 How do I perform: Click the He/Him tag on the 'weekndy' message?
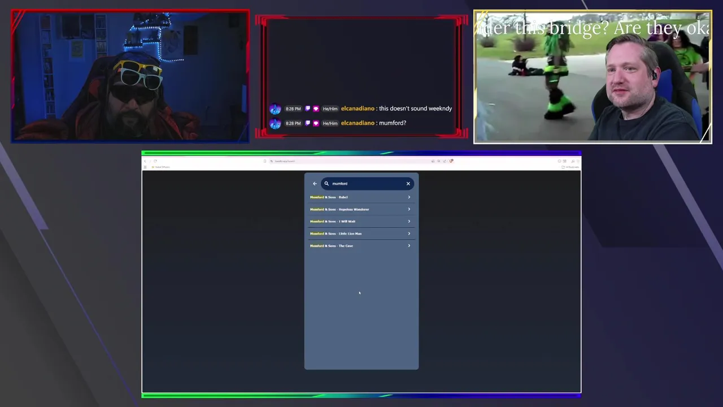[x=330, y=109]
